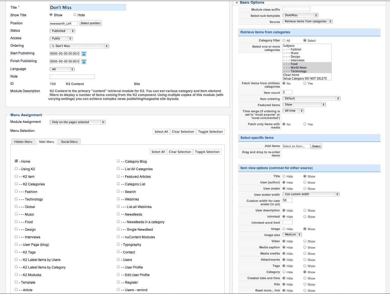Collapse the Basic Options arrow
Screen dimensions: 390x294
pyautogui.click(x=237, y=3)
